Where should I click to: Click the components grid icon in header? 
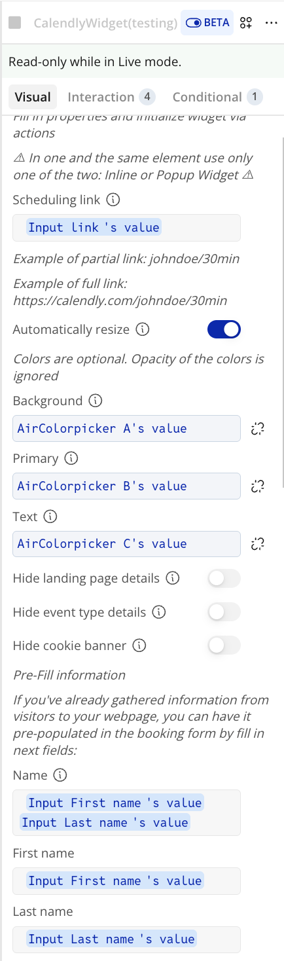(x=246, y=23)
